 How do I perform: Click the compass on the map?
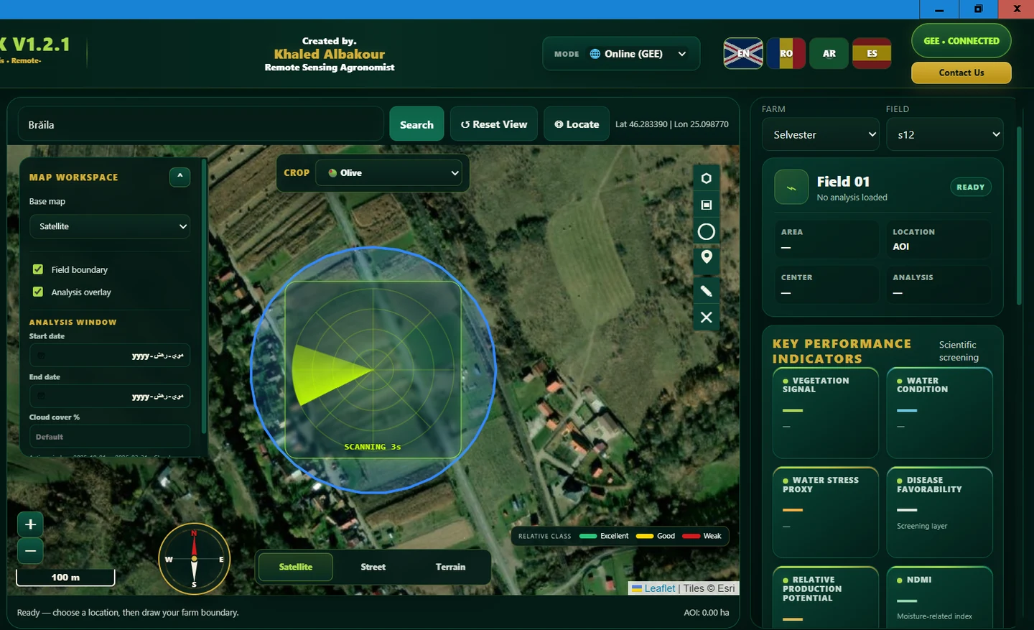(x=194, y=559)
